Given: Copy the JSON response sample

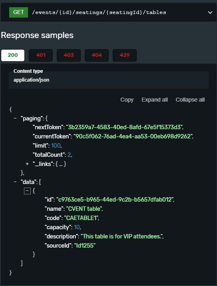Looking at the screenshot, I should [x=127, y=100].
